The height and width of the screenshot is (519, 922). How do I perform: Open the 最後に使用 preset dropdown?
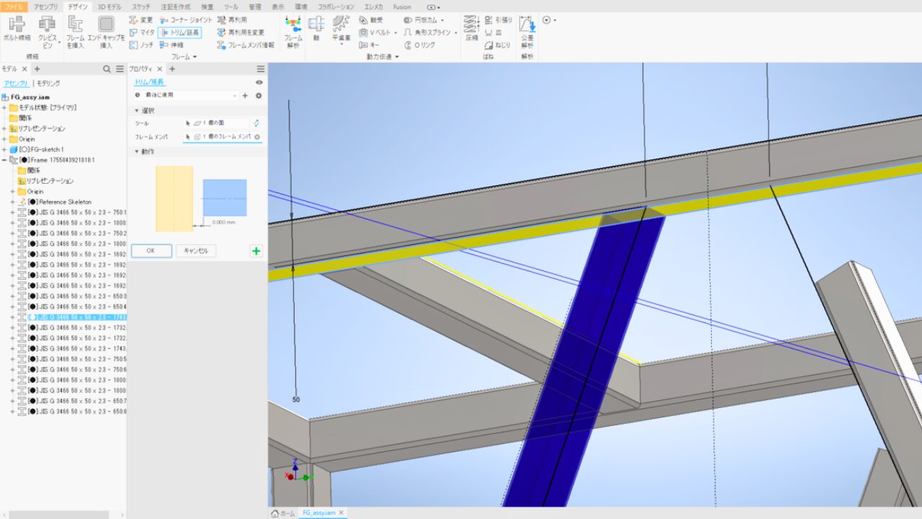point(235,95)
